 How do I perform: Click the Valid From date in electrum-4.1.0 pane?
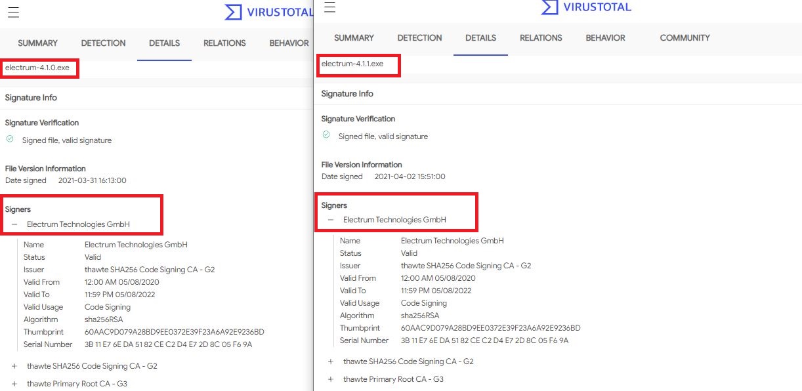coord(122,282)
